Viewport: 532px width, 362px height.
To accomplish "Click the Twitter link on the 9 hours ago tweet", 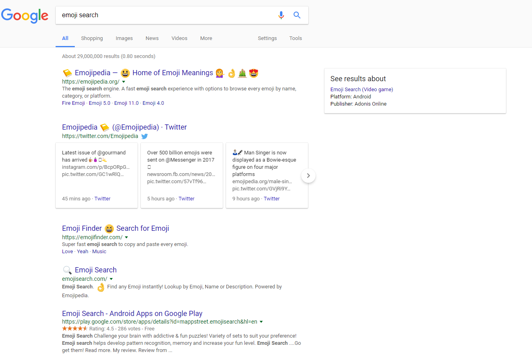I will pos(272,199).
